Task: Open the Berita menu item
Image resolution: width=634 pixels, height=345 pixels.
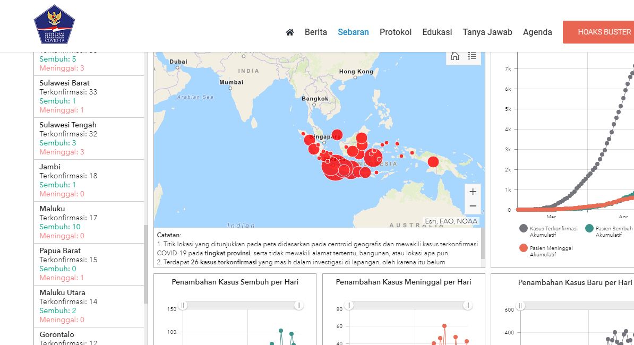Action: [316, 32]
